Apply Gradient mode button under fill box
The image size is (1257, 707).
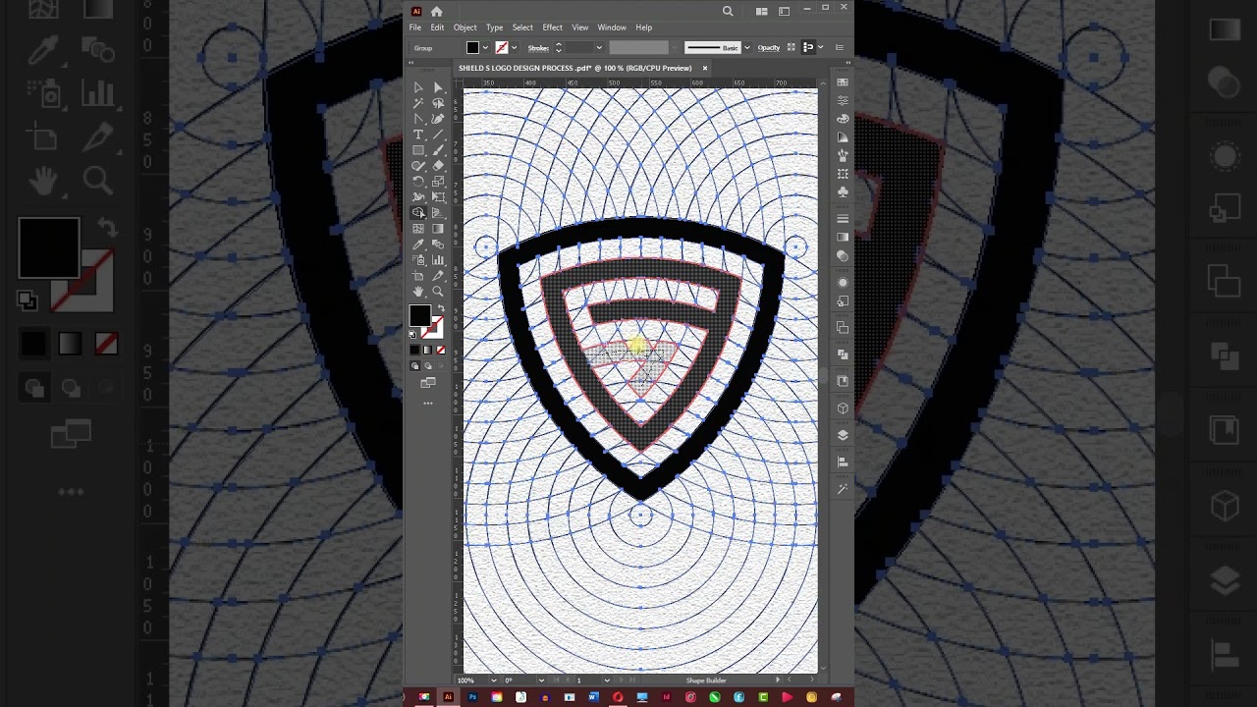tap(427, 350)
